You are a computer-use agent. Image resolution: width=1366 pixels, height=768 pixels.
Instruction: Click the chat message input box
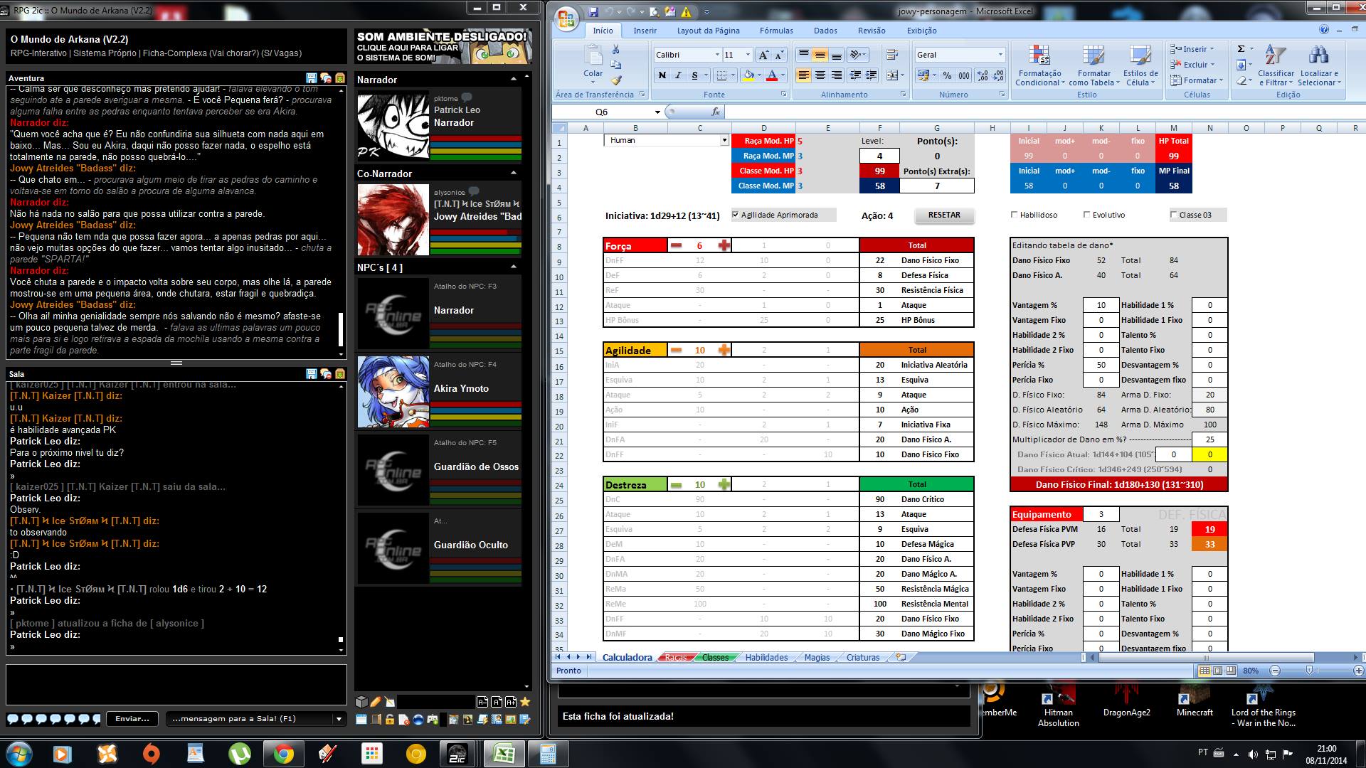click(176, 684)
